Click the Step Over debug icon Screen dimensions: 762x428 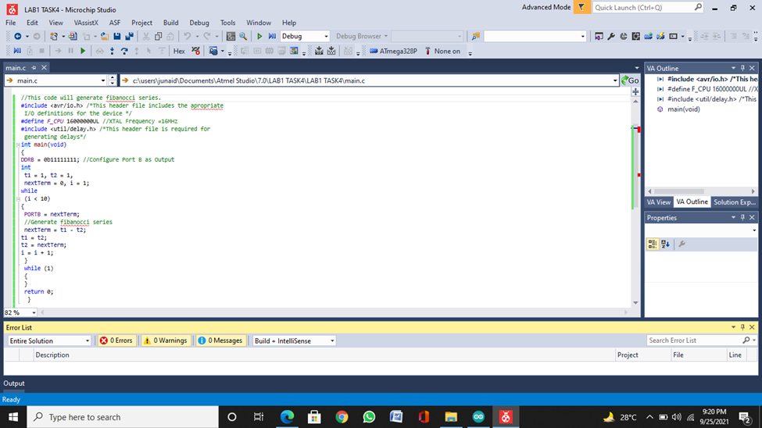(x=124, y=51)
